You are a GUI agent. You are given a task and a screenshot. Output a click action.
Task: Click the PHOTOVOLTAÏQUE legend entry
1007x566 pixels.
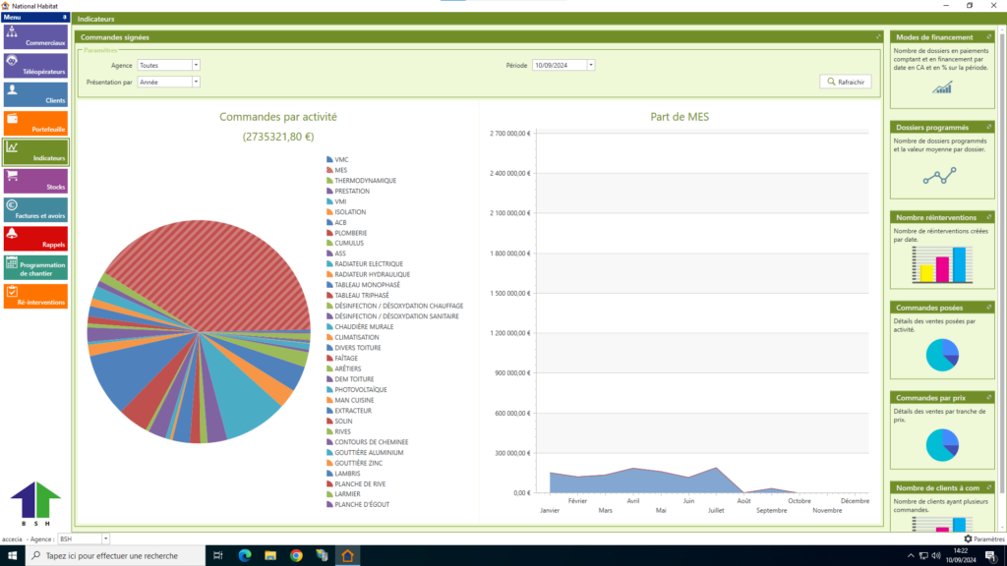(356, 389)
